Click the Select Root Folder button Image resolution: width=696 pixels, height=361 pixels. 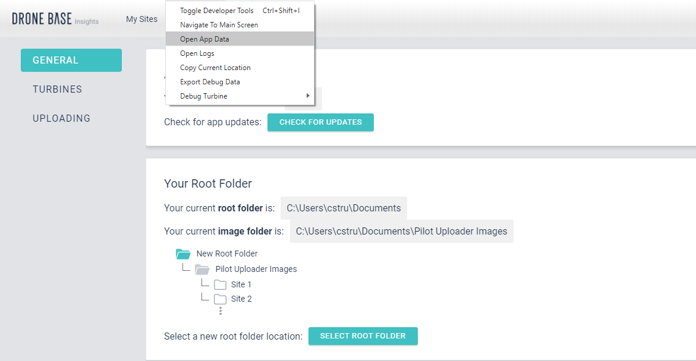point(363,336)
